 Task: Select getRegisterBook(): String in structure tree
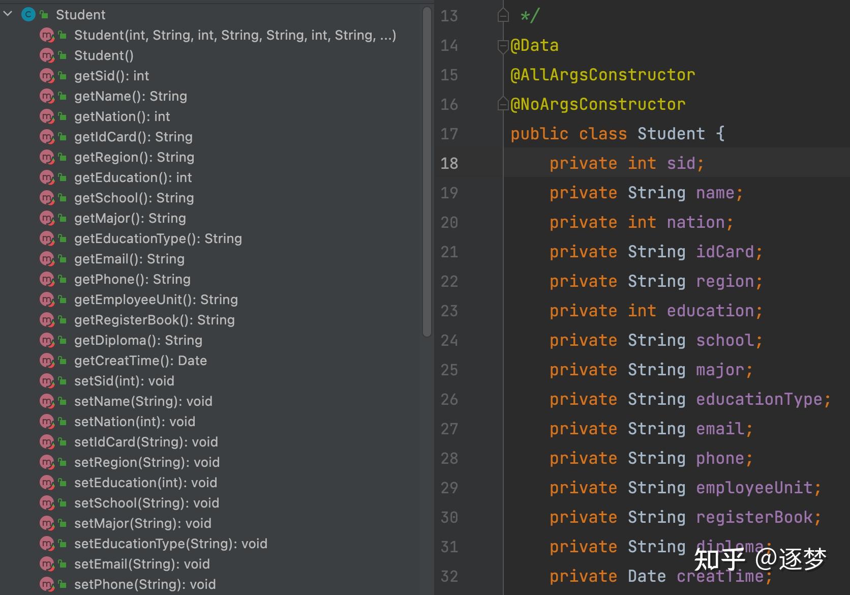point(155,320)
